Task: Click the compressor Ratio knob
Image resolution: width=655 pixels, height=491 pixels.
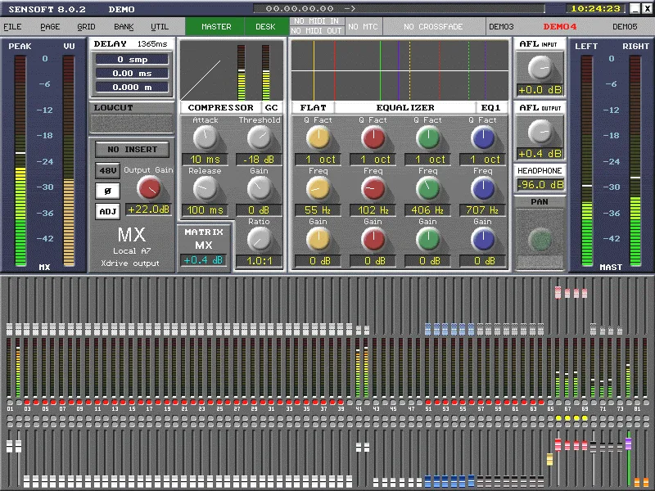Action: (260, 239)
